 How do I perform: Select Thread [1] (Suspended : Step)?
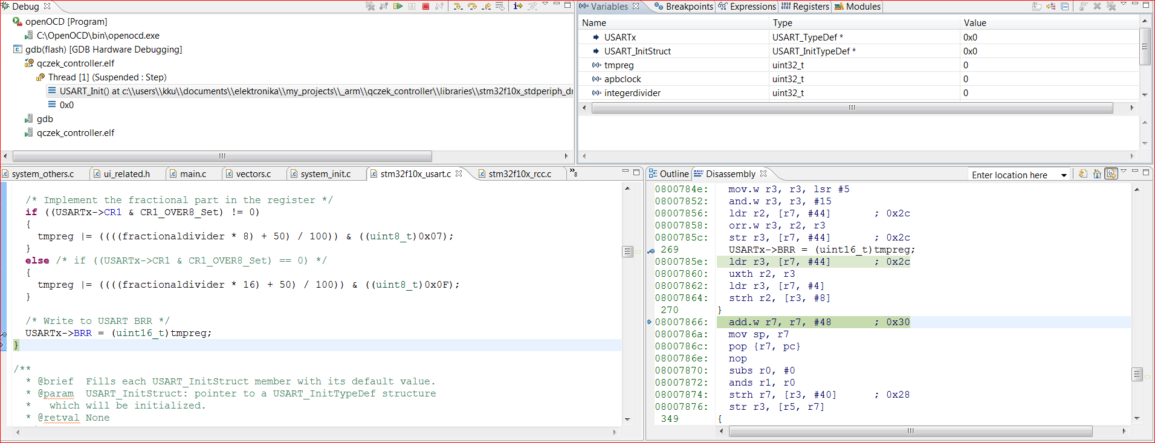tap(107, 77)
